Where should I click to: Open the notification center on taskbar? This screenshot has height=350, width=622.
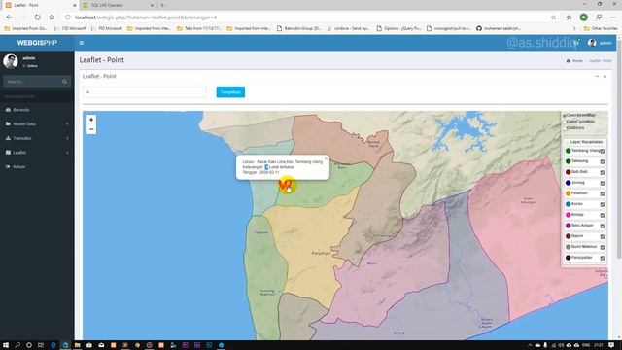click(611, 345)
